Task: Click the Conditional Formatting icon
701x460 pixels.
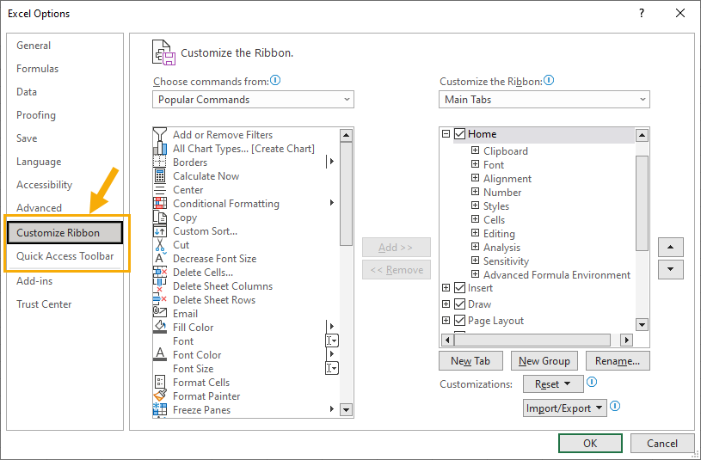Action: pyautogui.click(x=160, y=204)
